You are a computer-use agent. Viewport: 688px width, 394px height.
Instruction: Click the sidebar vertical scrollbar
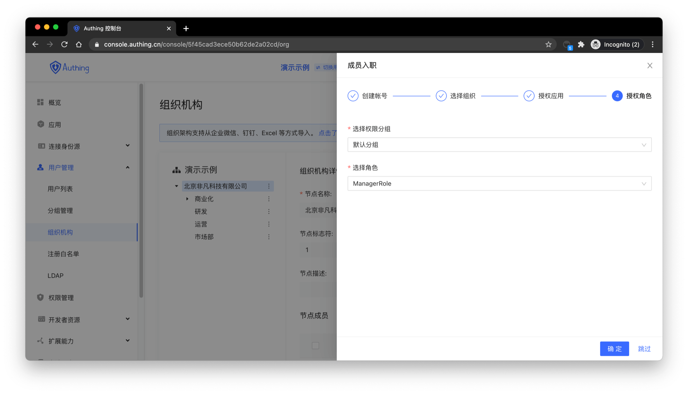141,190
